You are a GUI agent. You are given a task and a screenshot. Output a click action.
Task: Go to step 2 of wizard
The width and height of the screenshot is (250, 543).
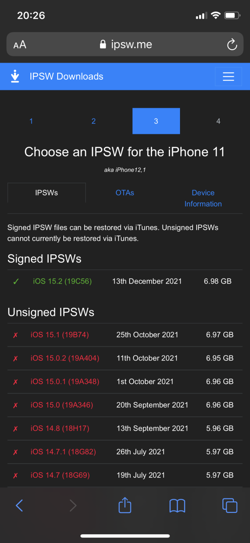93,121
